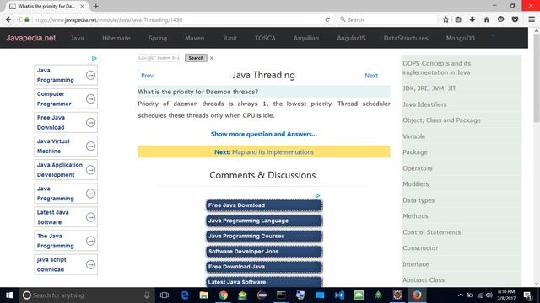Open the Spring navbar item

click(x=158, y=38)
